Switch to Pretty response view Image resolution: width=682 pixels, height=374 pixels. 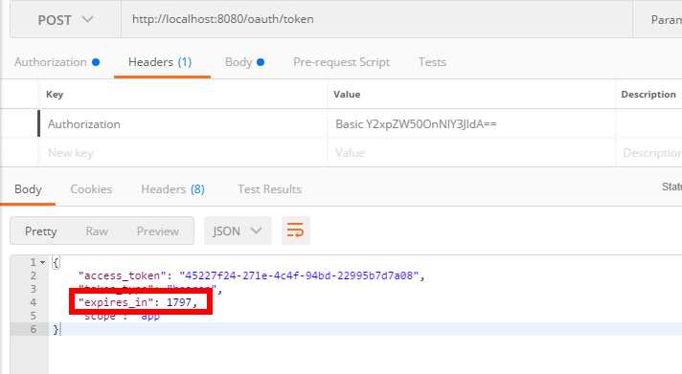pyautogui.click(x=41, y=231)
